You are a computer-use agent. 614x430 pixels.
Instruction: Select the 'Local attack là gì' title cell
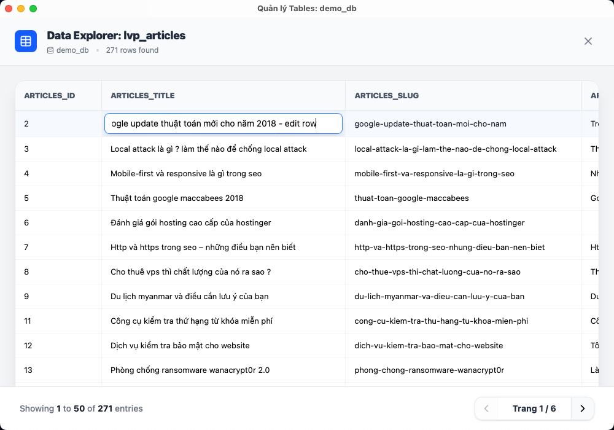(x=209, y=149)
